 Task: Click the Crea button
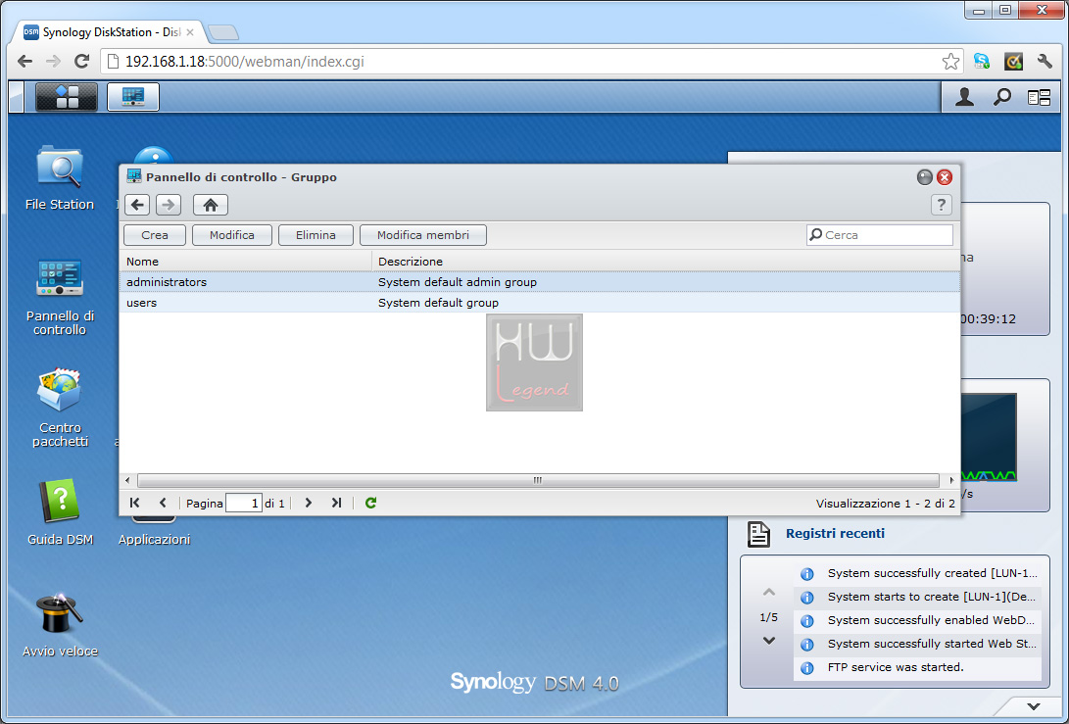tap(155, 235)
